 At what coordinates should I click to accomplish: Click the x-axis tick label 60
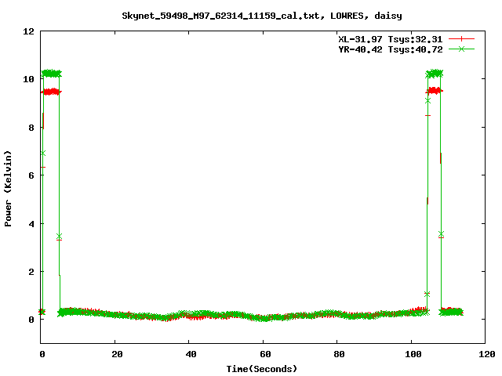click(x=265, y=354)
